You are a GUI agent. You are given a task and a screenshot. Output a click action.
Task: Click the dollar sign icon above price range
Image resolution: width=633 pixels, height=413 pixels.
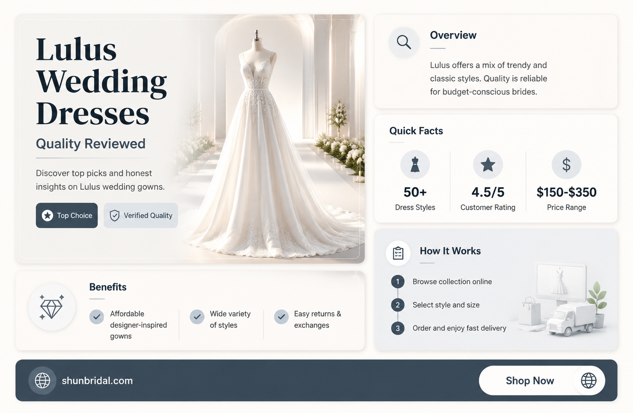[566, 165]
